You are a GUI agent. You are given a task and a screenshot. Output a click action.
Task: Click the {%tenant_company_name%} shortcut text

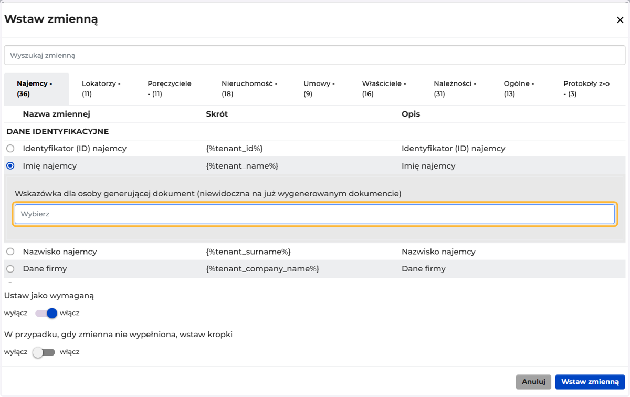pos(262,269)
